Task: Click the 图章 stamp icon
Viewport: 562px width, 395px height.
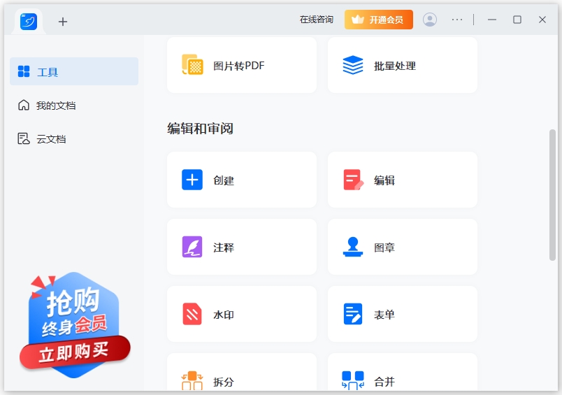Action: (x=353, y=247)
